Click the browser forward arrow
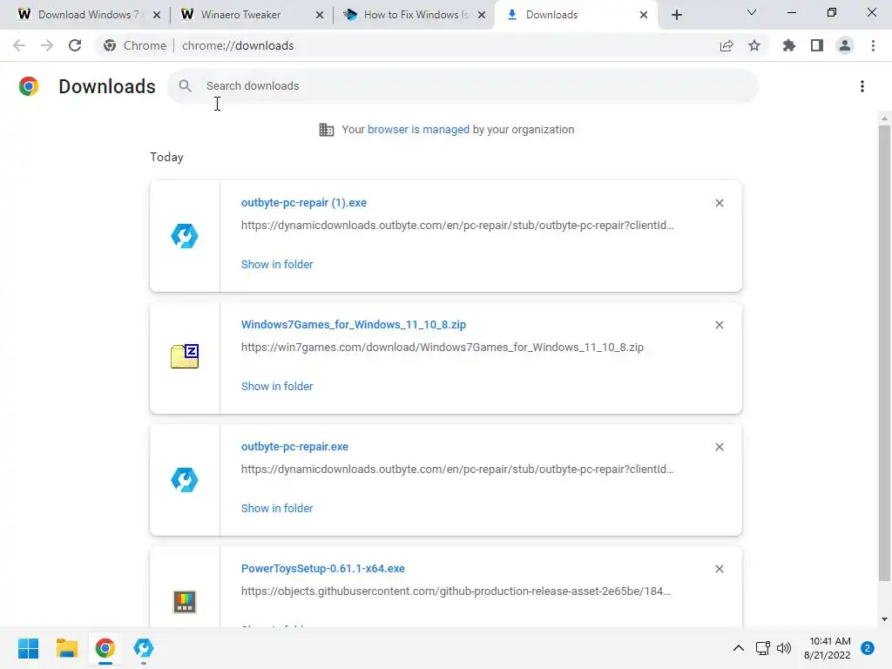This screenshot has width=892, height=669. coord(47,45)
